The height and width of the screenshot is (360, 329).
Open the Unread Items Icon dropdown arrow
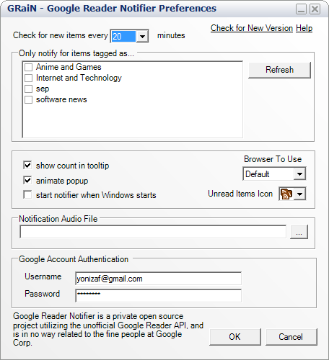pos(299,194)
